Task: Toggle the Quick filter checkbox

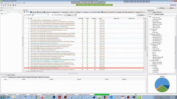Action: pyautogui.click(x=25, y=15)
